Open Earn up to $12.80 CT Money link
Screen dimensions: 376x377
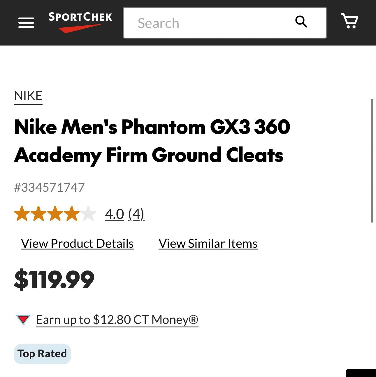[117, 320]
